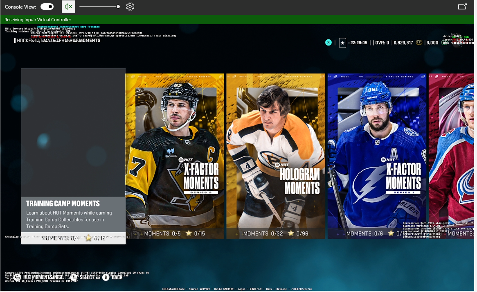Click MOMENTS: 0/6 on Series 1 card
Screen dimensions: 477x292
365,233
